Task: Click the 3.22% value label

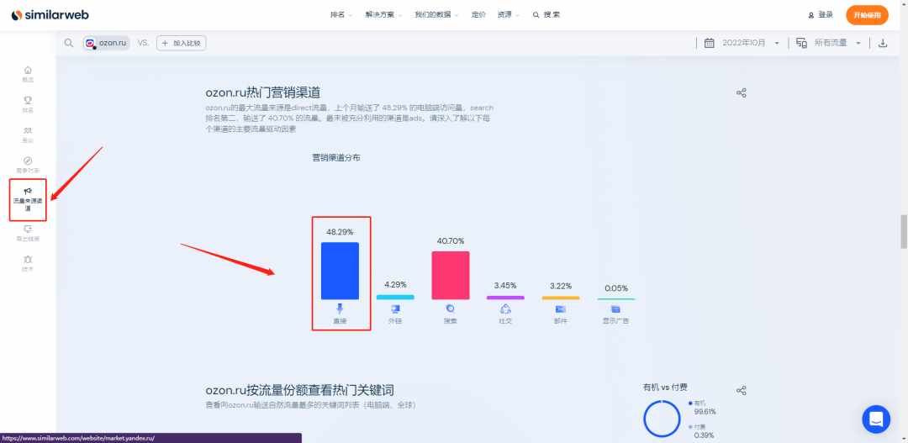Action: [561, 286]
